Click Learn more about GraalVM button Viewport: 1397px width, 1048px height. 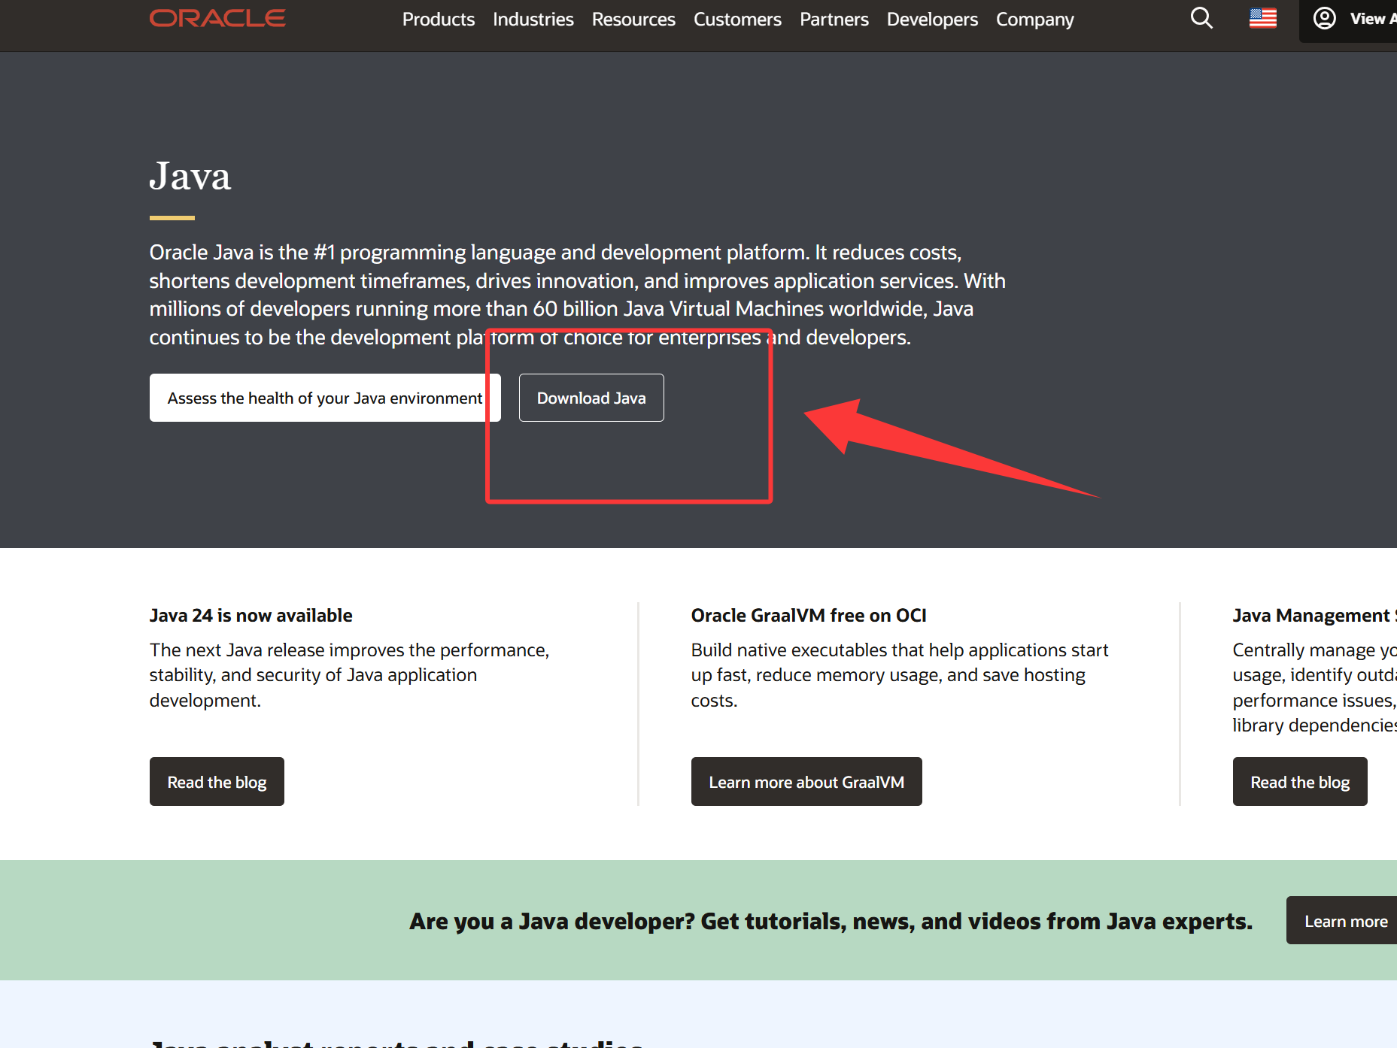[x=806, y=782]
